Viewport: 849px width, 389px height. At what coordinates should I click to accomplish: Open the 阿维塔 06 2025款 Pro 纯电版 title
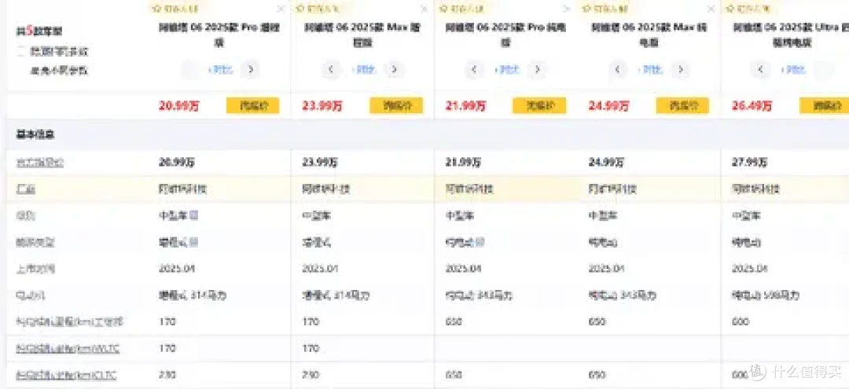[505, 34]
